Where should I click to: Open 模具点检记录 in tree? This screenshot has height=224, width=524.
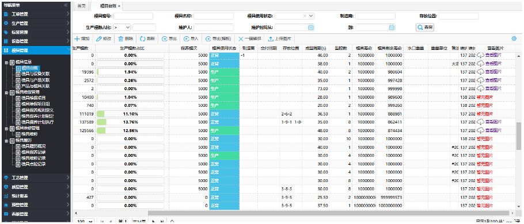pyautogui.click(x=33, y=164)
